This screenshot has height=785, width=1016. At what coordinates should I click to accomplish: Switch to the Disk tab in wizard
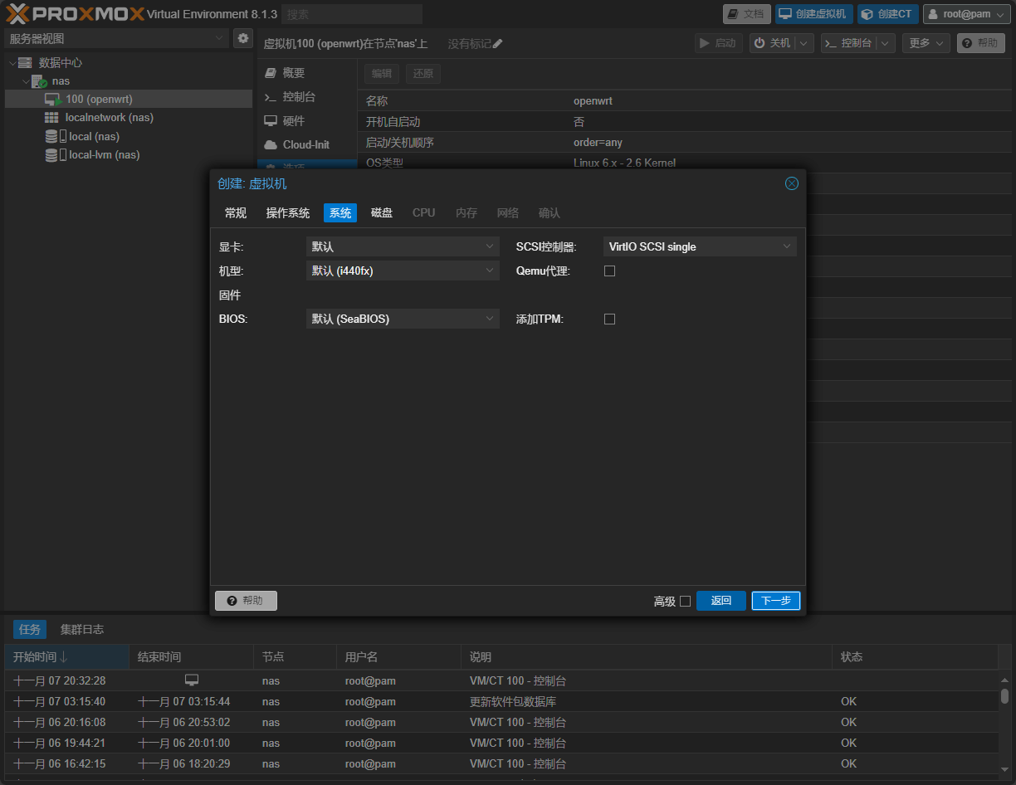(x=382, y=213)
